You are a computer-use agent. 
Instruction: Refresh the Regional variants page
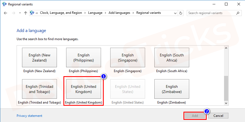click(181, 13)
